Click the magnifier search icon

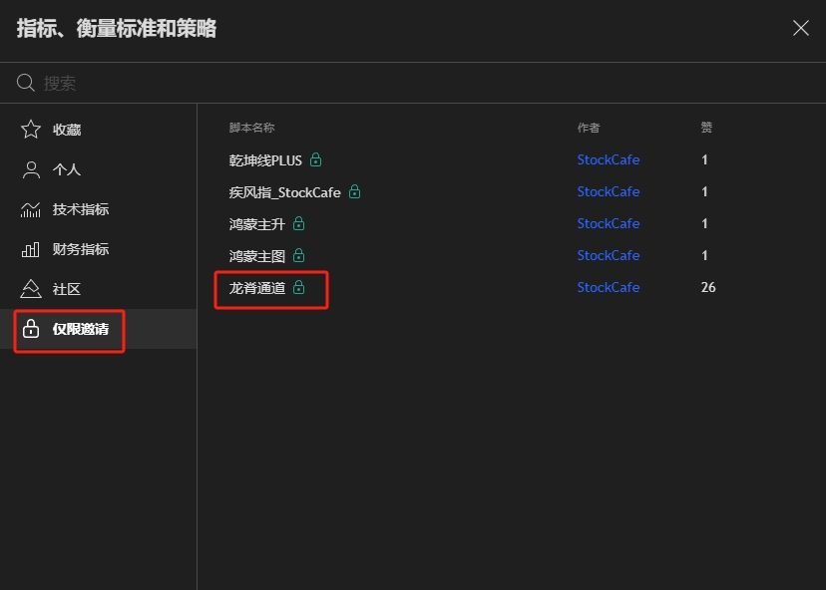[25, 83]
